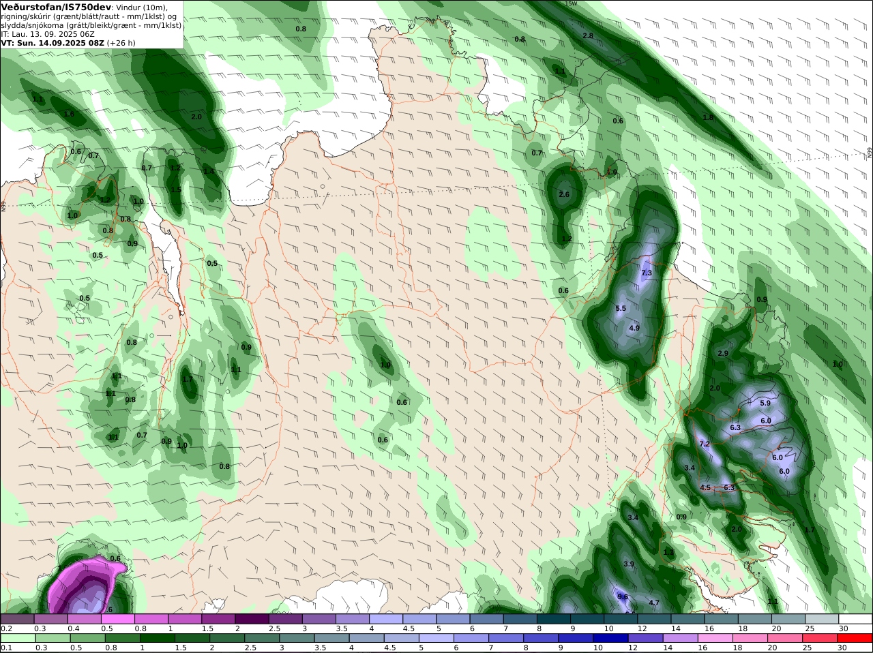Click the red 30 mm rain legend swatch
This screenshot has width=873, height=653.
(856, 638)
